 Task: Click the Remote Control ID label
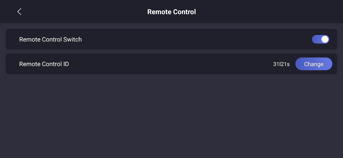pos(44,64)
